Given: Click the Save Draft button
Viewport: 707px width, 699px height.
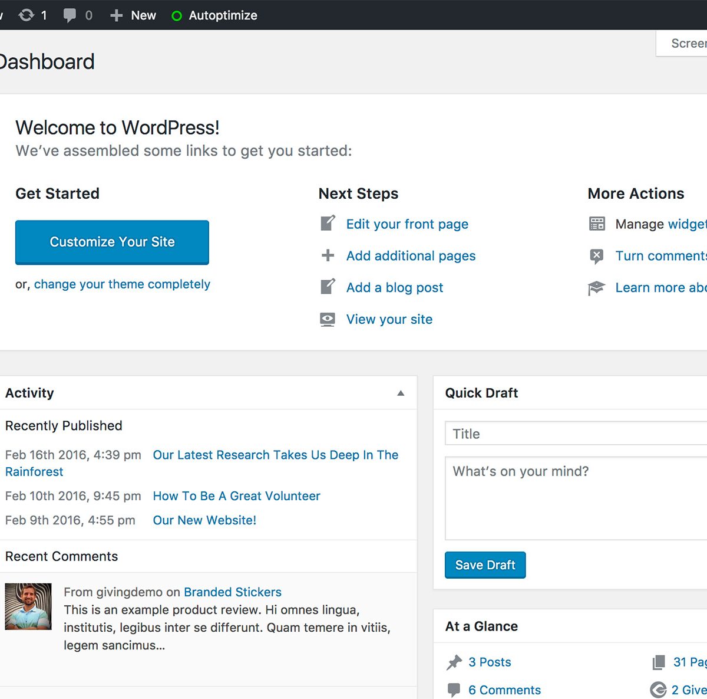Looking at the screenshot, I should tap(485, 565).
